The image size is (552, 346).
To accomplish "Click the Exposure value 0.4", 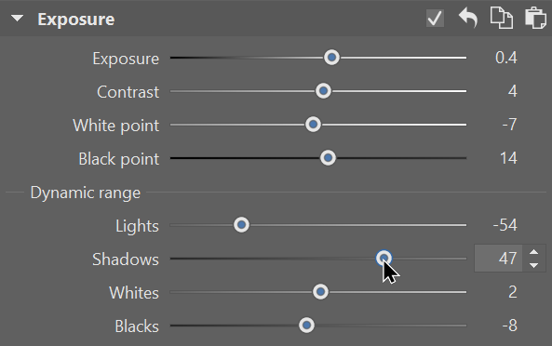I will pos(505,58).
